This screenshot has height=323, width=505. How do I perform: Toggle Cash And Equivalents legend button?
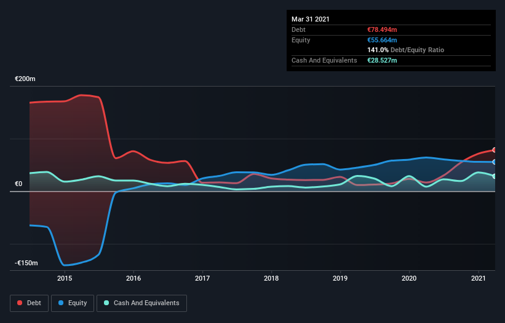(x=141, y=303)
